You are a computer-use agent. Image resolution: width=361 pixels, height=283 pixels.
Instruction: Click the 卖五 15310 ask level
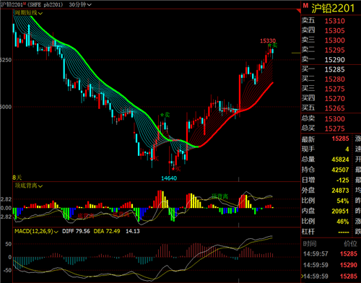click(x=331, y=21)
